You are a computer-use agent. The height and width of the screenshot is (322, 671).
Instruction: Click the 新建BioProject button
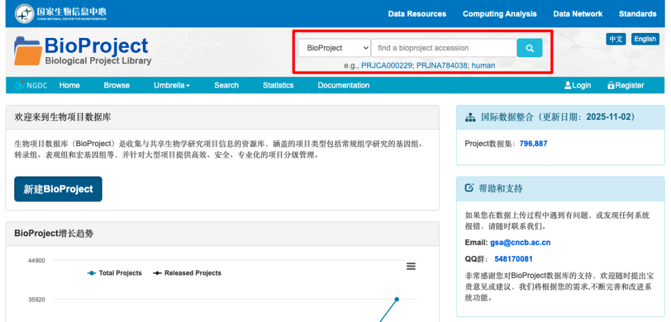(x=58, y=189)
